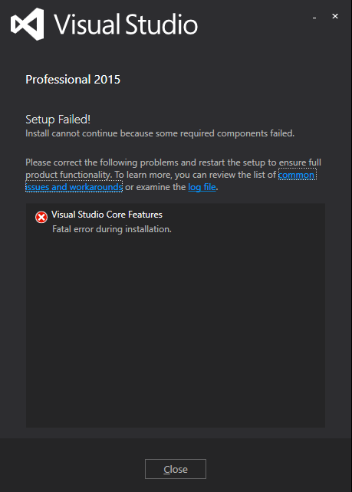Image resolution: width=352 pixels, height=492 pixels.
Task: Click the Visual Studio infinity logo icon
Action: (28, 25)
